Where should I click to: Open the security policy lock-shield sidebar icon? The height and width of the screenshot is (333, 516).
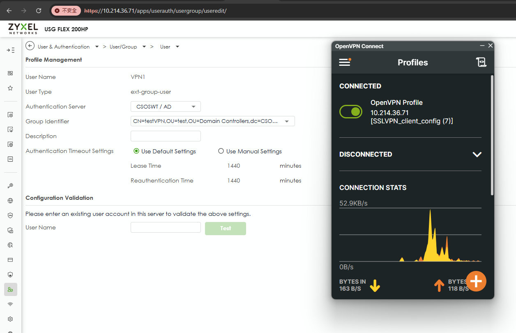pos(10,230)
